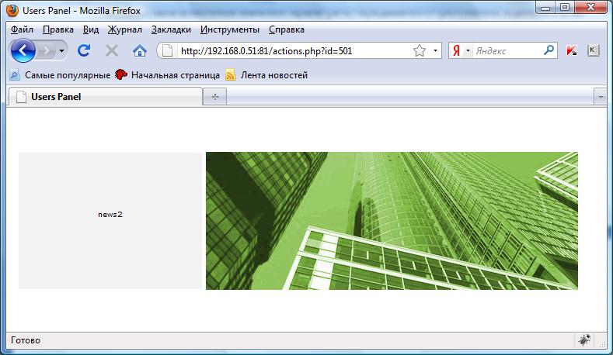The image size is (613, 355).
Task: Open the Инструменты menu
Action: tap(230, 29)
